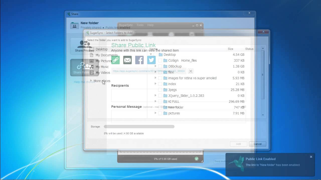Select the New folder row in tree
Image resolution: width=321 pixels, height=180 pixels.
[x=197, y=107]
